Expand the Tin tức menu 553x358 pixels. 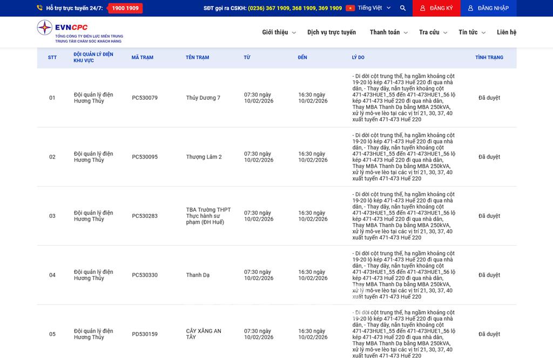(471, 32)
